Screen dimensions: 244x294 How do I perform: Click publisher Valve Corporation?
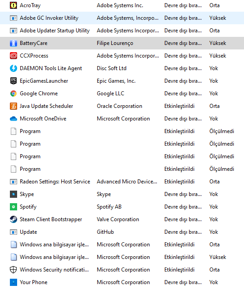pos(118,219)
